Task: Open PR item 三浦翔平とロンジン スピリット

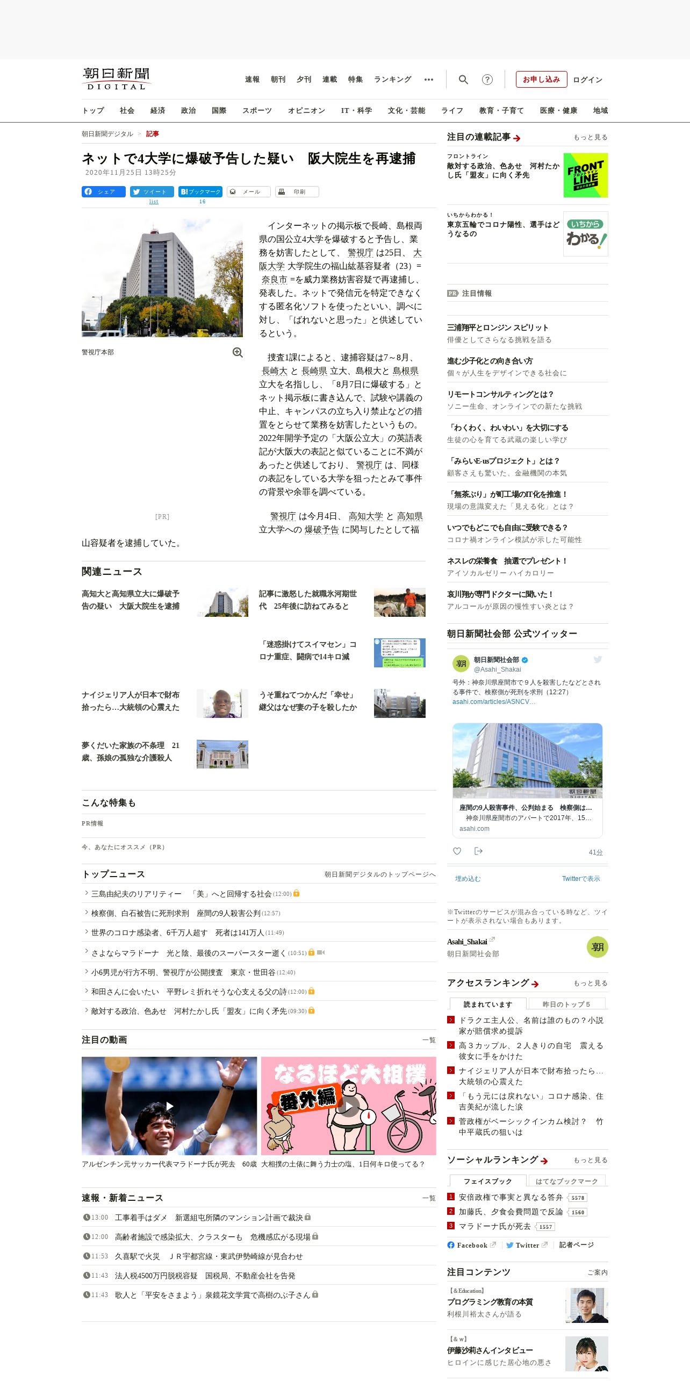Action: [x=498, y=328]
